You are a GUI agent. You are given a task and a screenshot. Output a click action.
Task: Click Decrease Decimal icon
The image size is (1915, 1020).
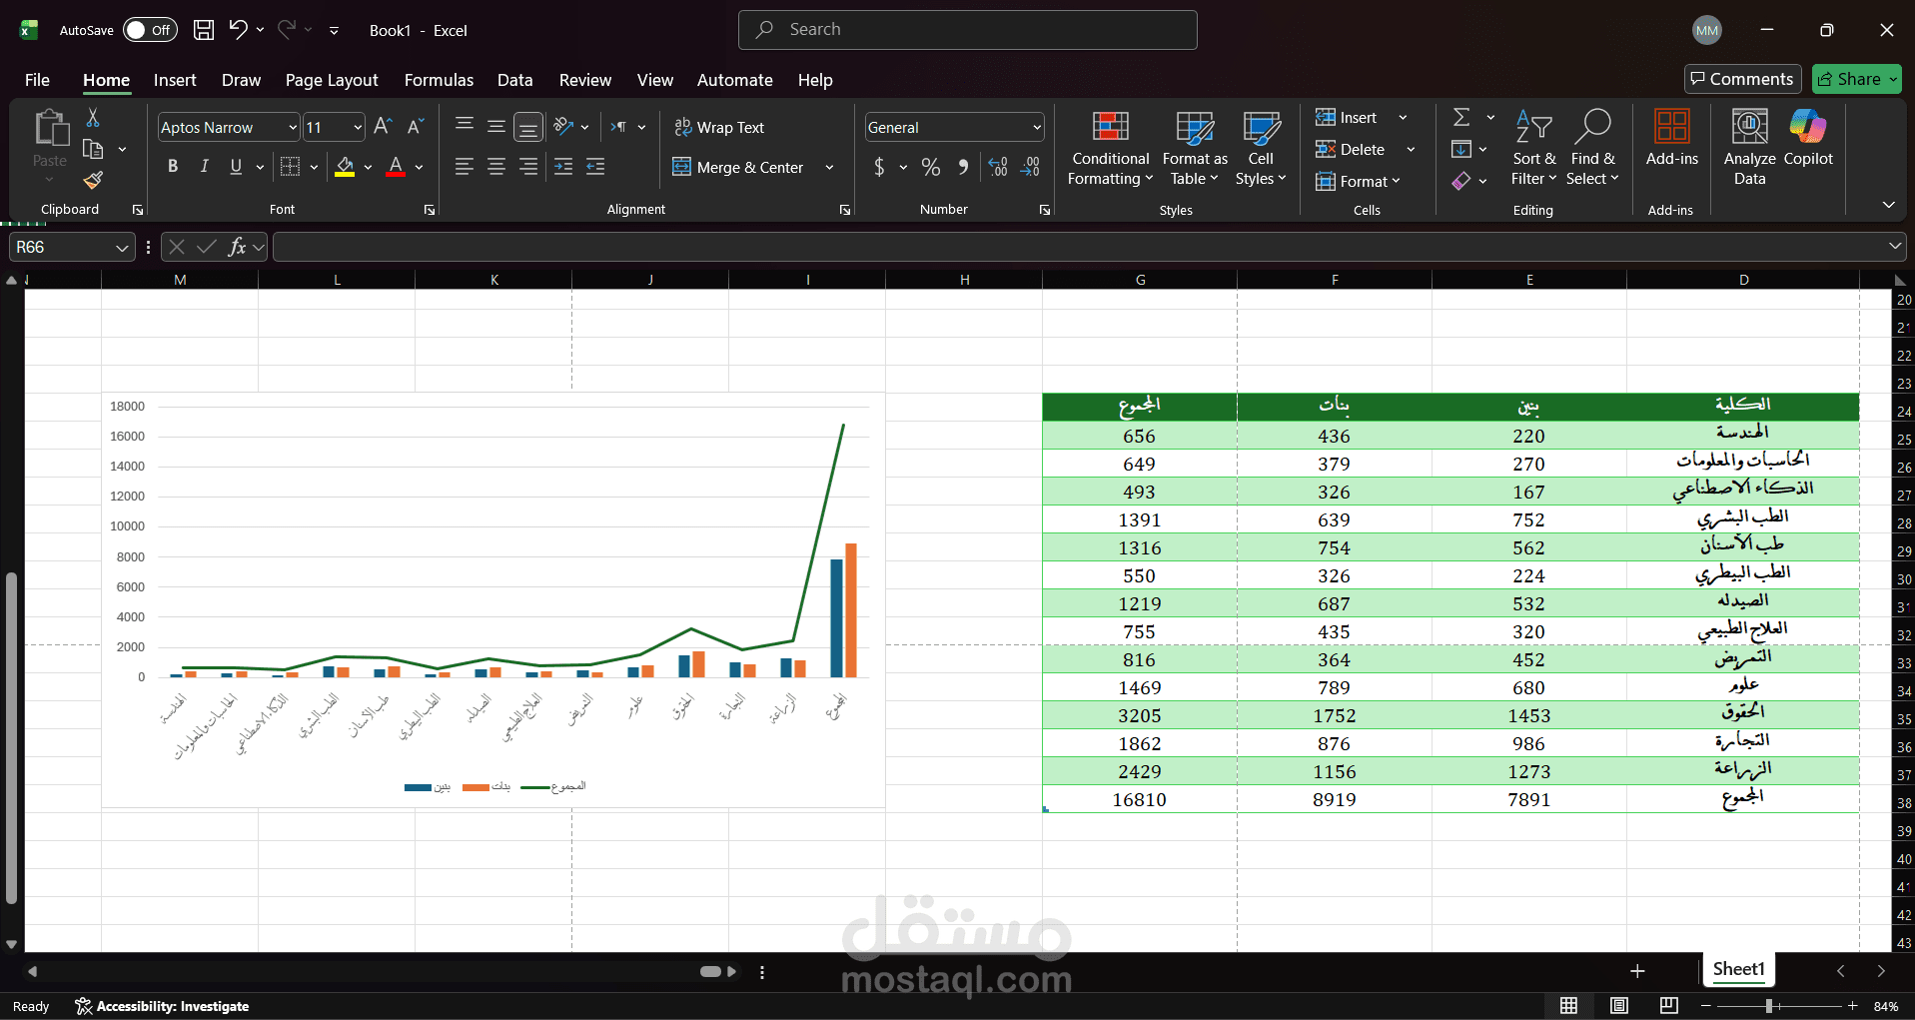(x=1030, y=167)
